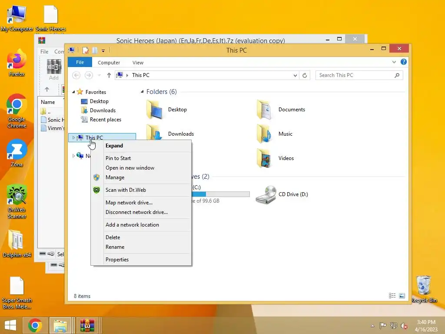Image resolution: width=445 pixels, height=334 pixels.
Task: Collapse the Folders (6) group
Action: click(142, 92)
